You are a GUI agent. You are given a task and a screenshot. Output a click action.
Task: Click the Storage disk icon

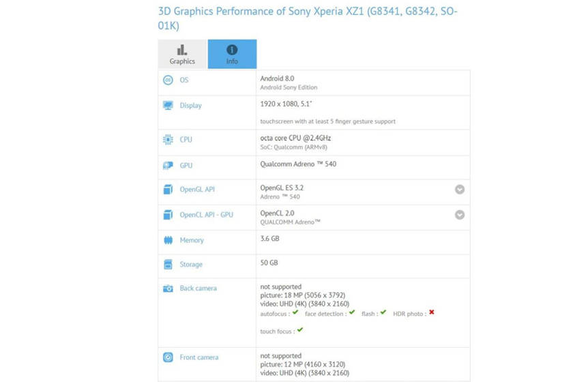(x=168, y=264)
